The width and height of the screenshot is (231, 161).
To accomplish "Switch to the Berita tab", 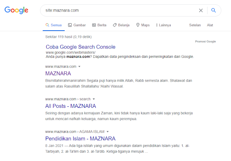I will pos(99,25).
